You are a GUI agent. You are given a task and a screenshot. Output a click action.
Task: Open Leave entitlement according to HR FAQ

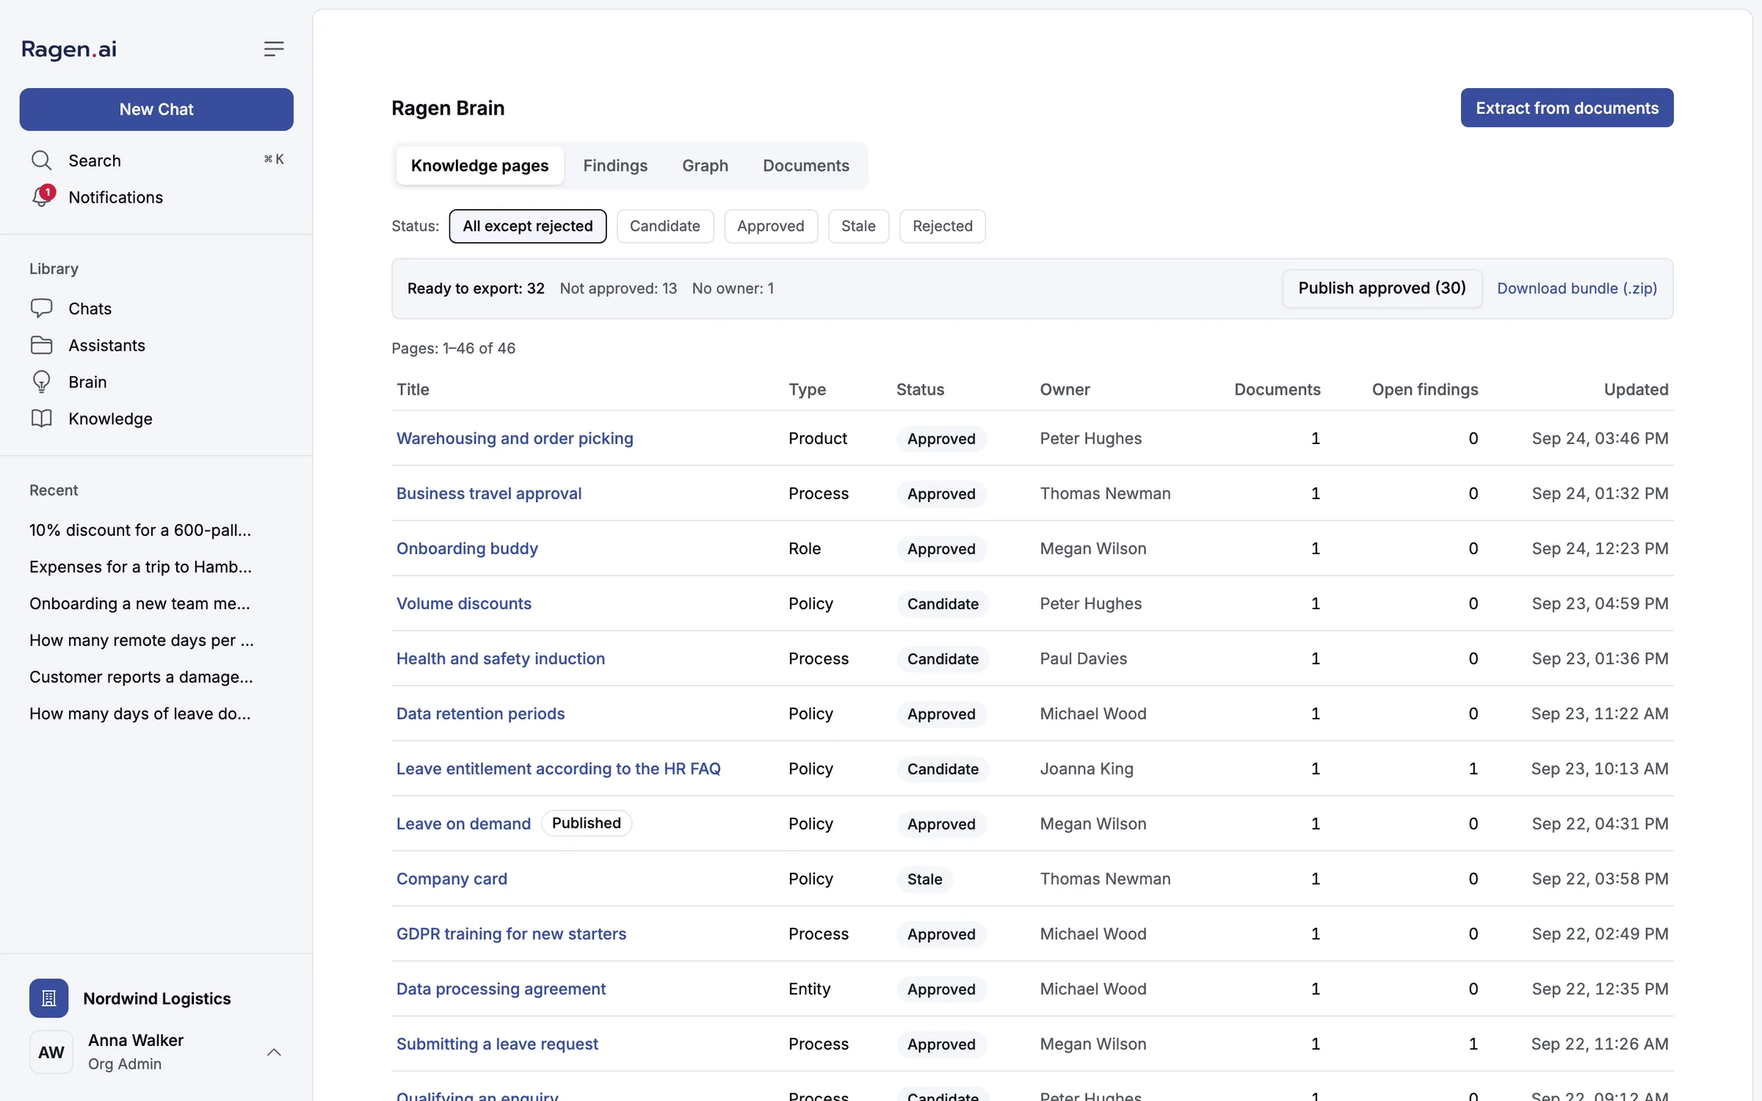559,768
